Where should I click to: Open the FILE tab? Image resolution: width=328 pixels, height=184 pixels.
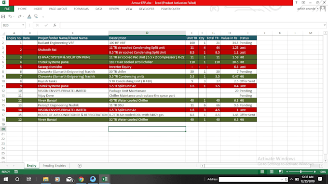point(7,9)
